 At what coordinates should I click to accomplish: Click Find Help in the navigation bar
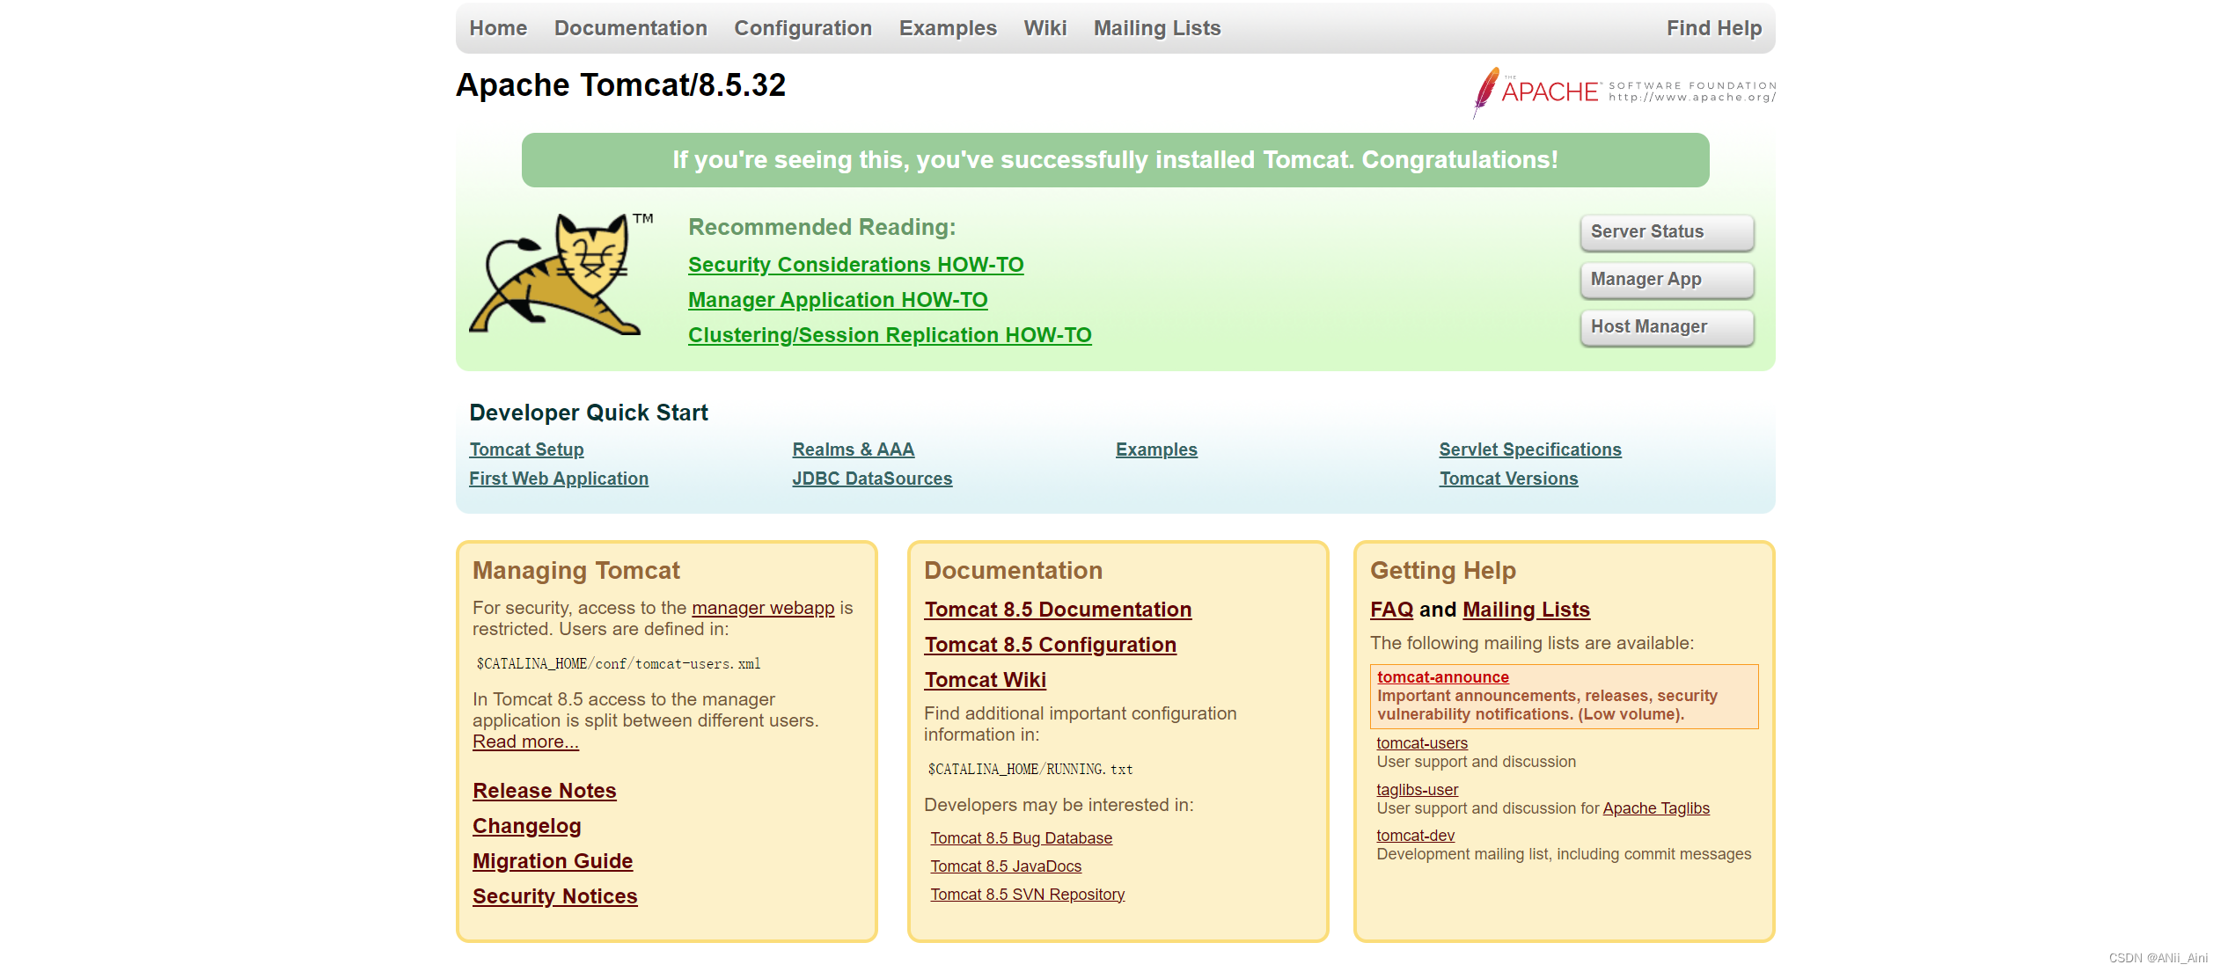click(x=1714, y=28)
